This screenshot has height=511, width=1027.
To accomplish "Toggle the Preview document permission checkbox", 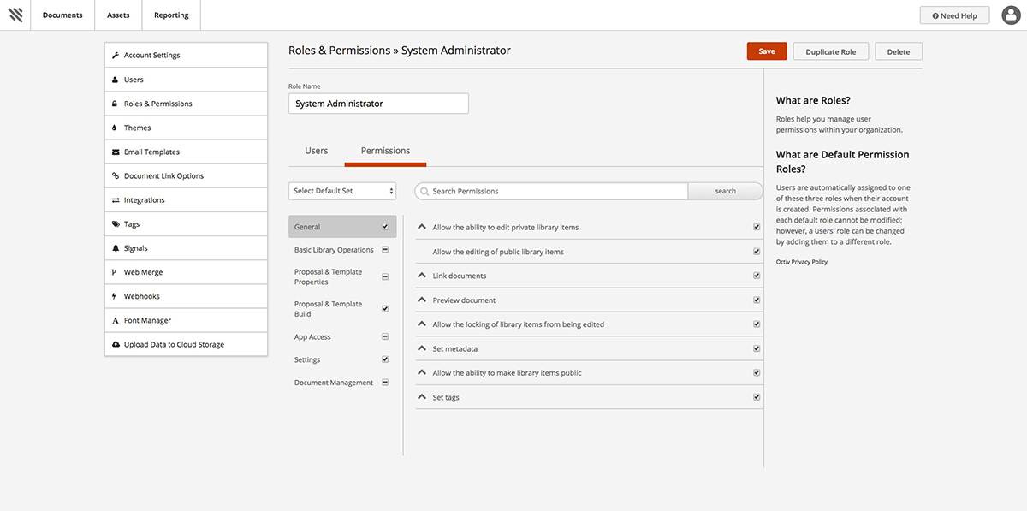I will 757,300.
